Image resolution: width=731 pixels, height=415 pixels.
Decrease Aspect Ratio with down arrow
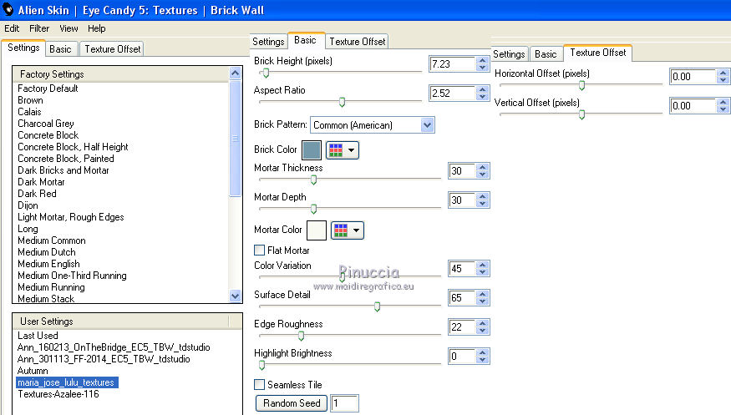point(483,97)
